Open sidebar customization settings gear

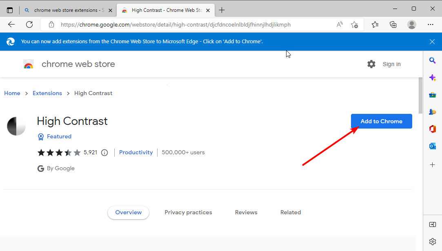pos(433,242)
